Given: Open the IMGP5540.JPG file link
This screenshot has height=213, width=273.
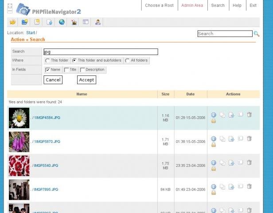Looking at the screenshot, I should coord(46,166).
